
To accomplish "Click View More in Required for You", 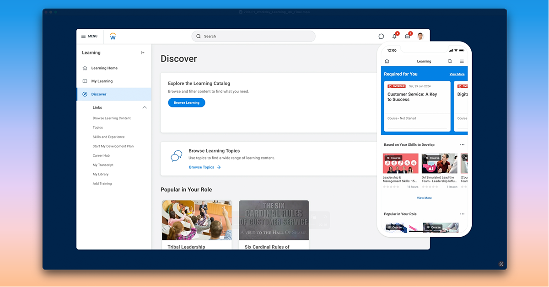I will coord(457,74).
